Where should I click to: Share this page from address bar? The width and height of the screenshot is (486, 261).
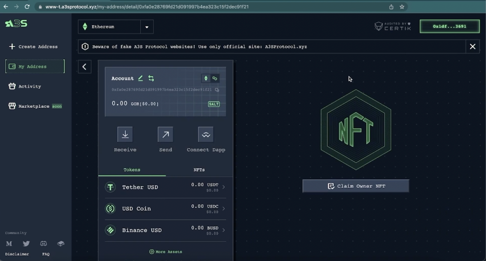(391, 7)
